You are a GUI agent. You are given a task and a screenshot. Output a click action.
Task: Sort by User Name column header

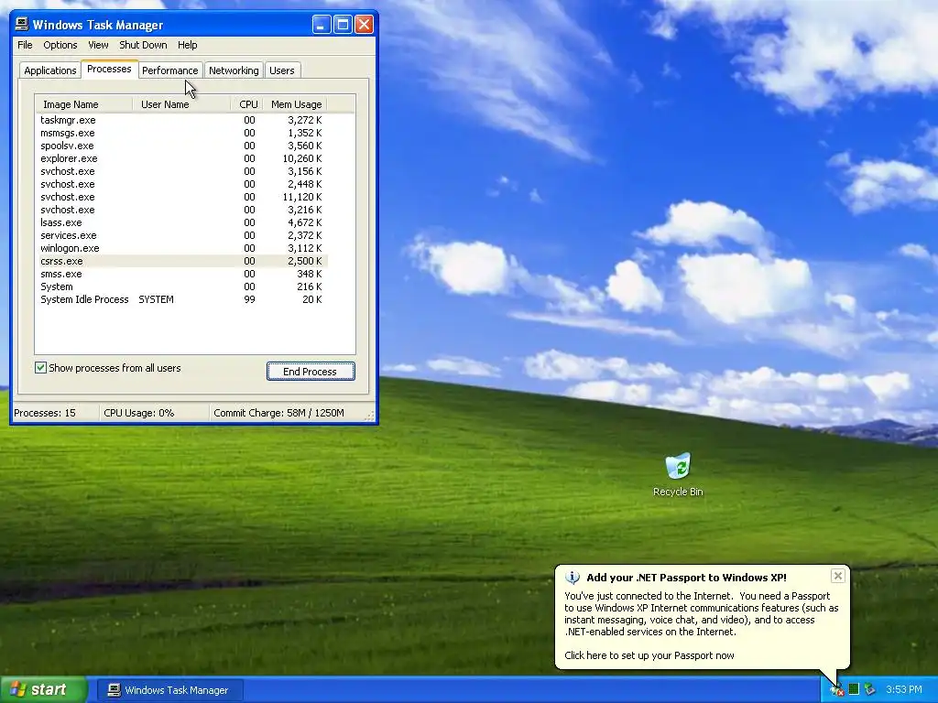(182, 104)
